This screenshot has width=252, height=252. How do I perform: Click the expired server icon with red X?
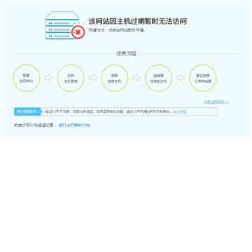point(65,25)
